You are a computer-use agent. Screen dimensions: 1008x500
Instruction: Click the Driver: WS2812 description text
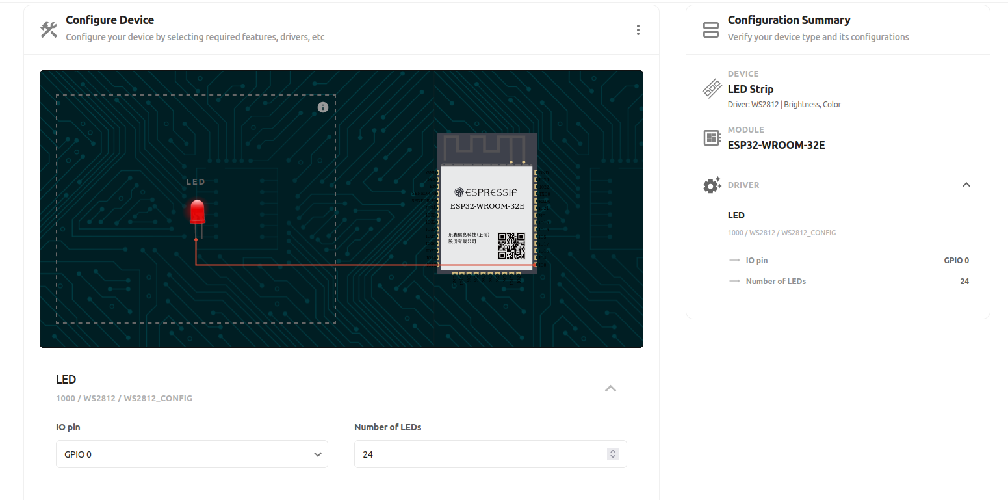(x=784, y=105)
